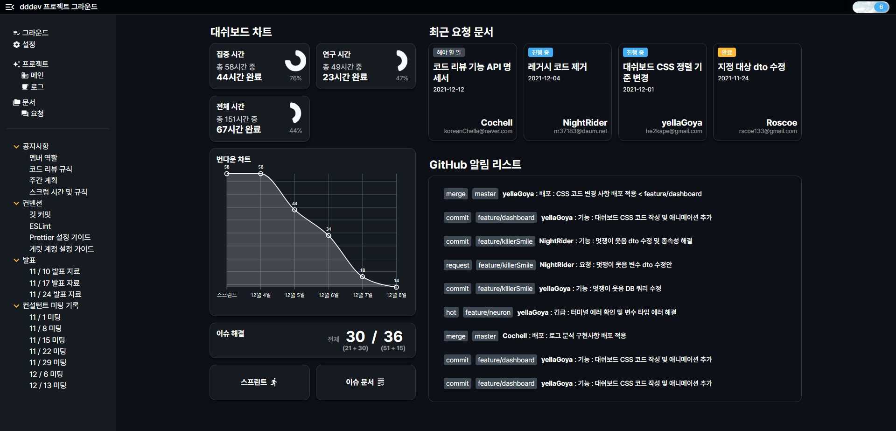
Task: Collapse the 컨벤션 tree section
Action: [16, 204]
